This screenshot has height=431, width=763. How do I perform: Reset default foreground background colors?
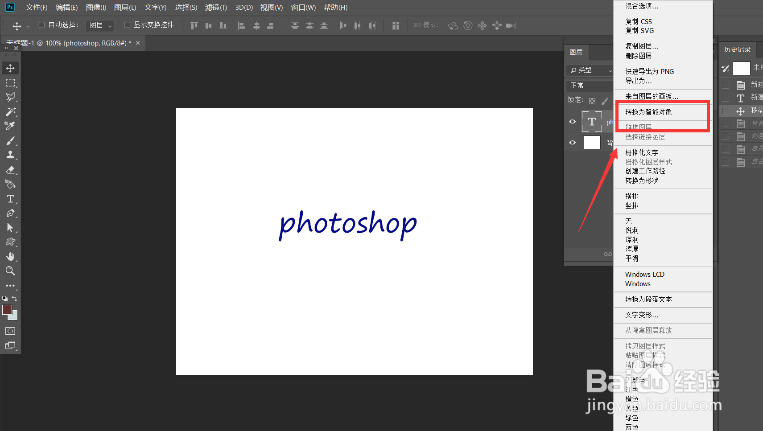pos(5,299)
